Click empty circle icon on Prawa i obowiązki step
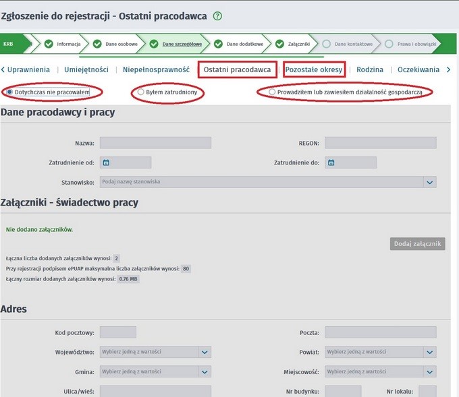Viewport: 459px width, 397px height. 389,44
